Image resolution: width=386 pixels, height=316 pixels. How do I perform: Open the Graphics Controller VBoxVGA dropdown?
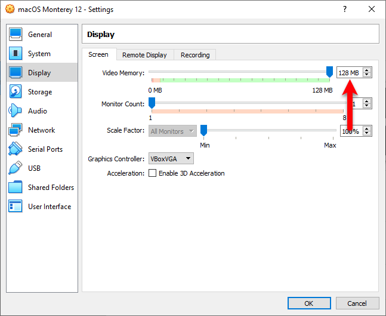[171, 158]
